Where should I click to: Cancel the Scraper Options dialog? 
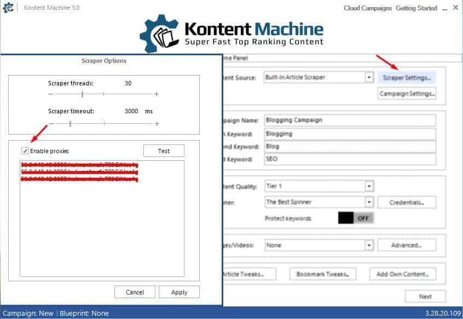click(135, 292)
